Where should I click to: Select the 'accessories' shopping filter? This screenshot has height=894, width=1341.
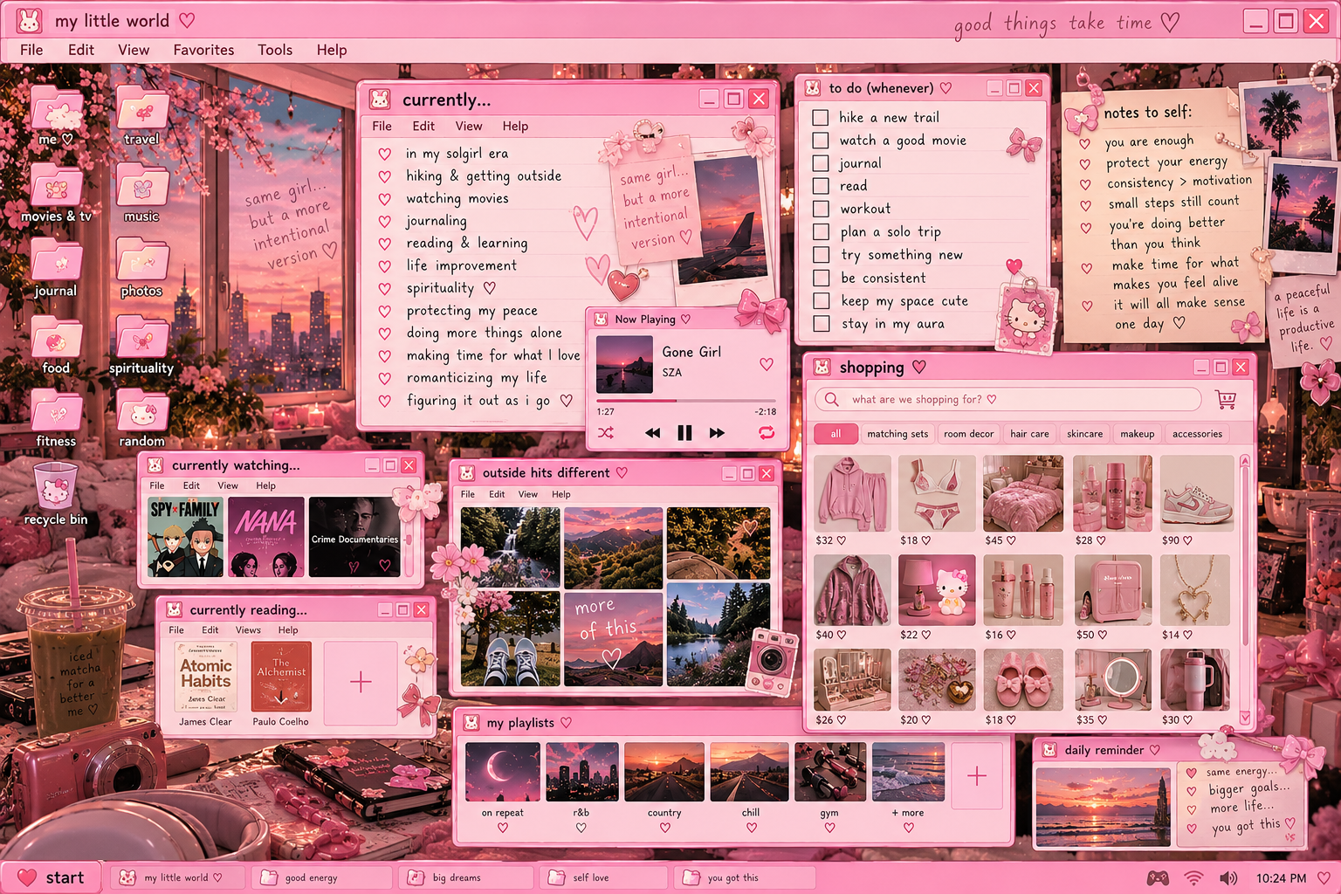(x=1197, y=434)
